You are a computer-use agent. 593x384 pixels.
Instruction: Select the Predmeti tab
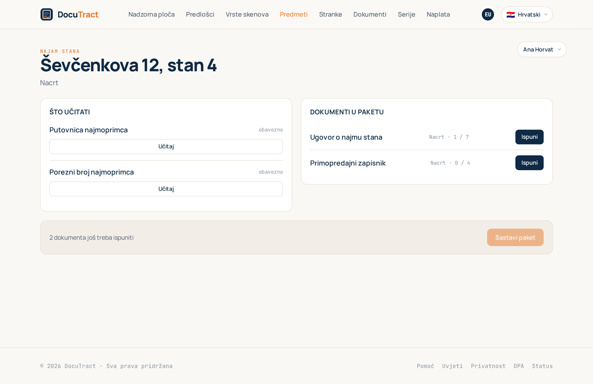(x=294, y=14)
